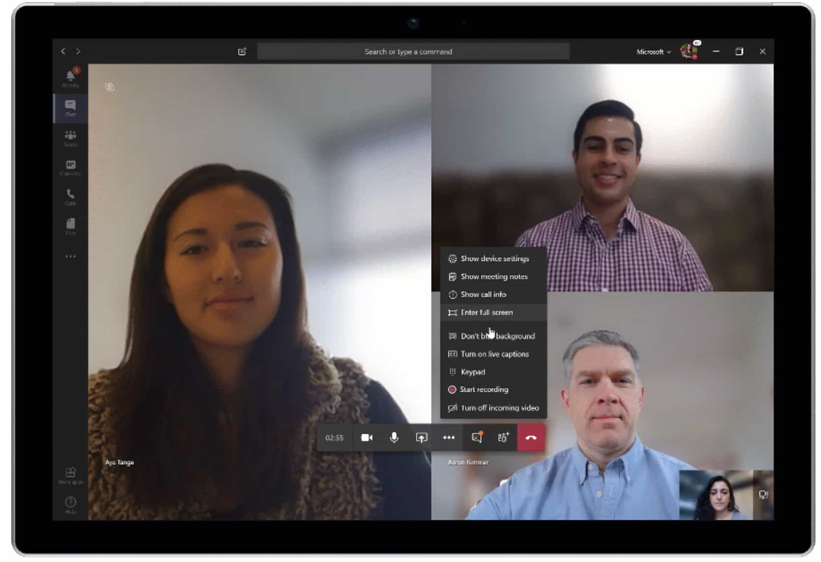
Task: Click Start recording
Action: click(484, 390)
